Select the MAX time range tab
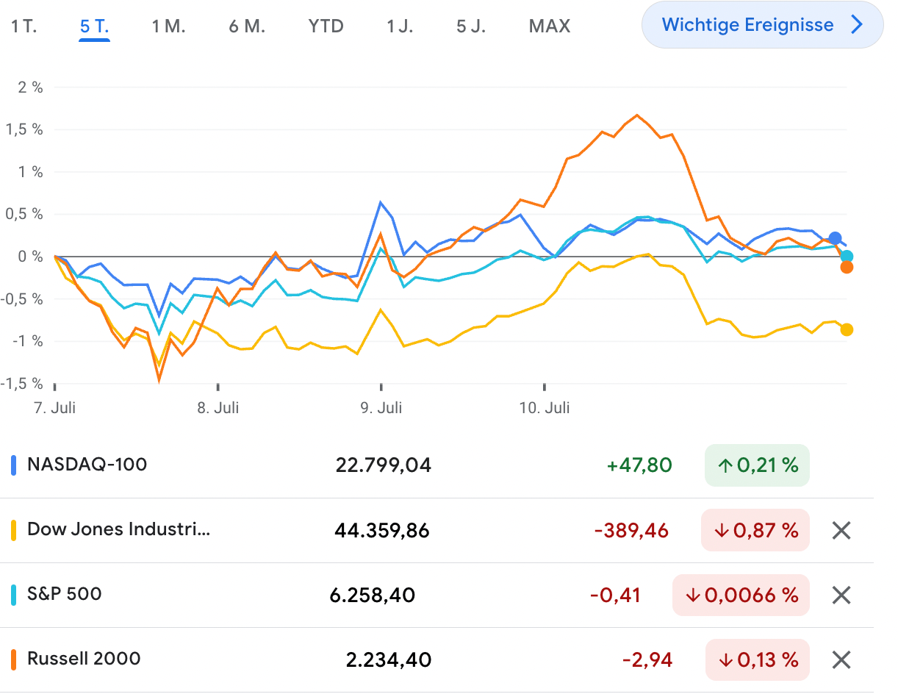Screen dimensions: 898x694 coord(549,26)
